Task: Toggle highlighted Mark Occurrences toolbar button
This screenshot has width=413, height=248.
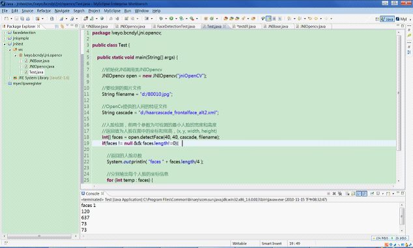Action: (268, 19)
